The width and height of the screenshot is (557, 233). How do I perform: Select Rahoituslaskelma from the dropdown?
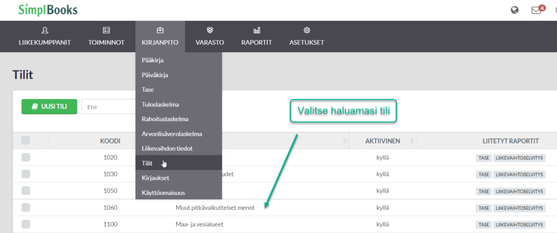pos(178,119)
